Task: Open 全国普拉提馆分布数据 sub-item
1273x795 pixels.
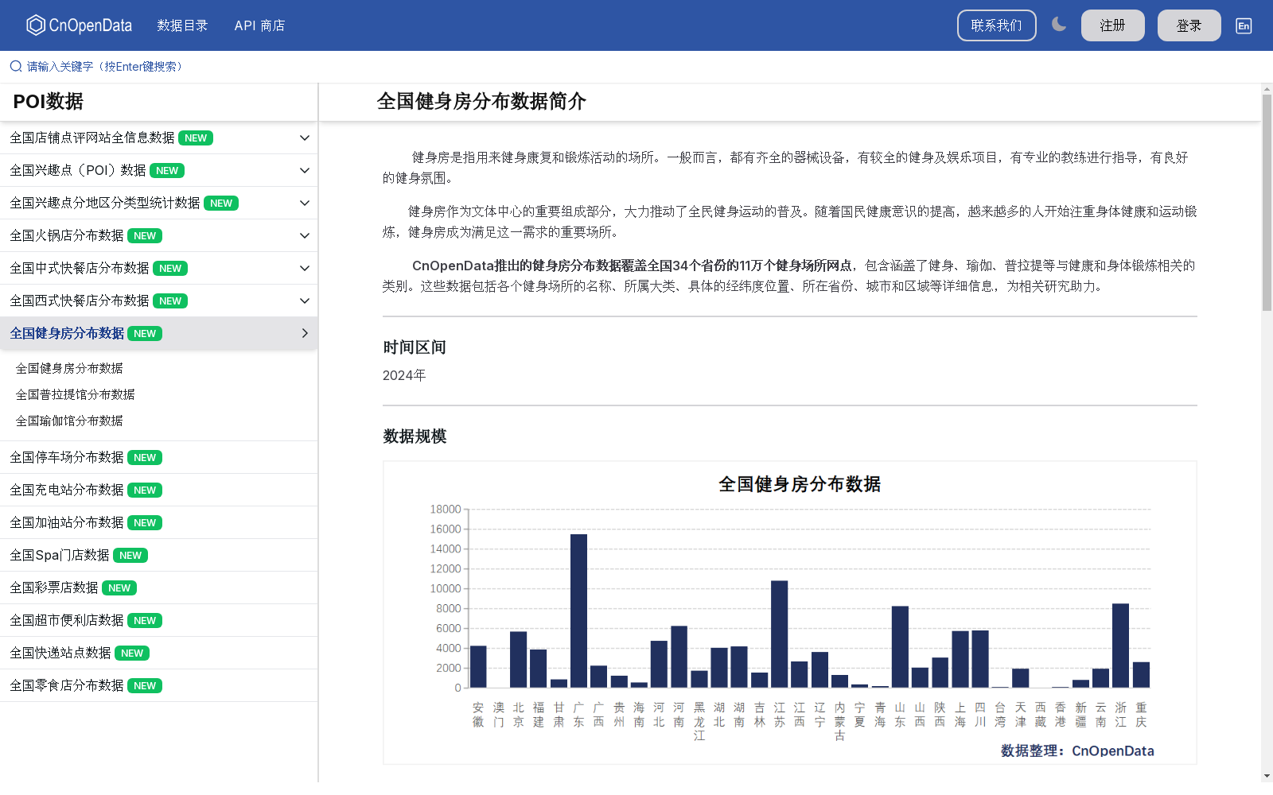Action: (76, 395)
